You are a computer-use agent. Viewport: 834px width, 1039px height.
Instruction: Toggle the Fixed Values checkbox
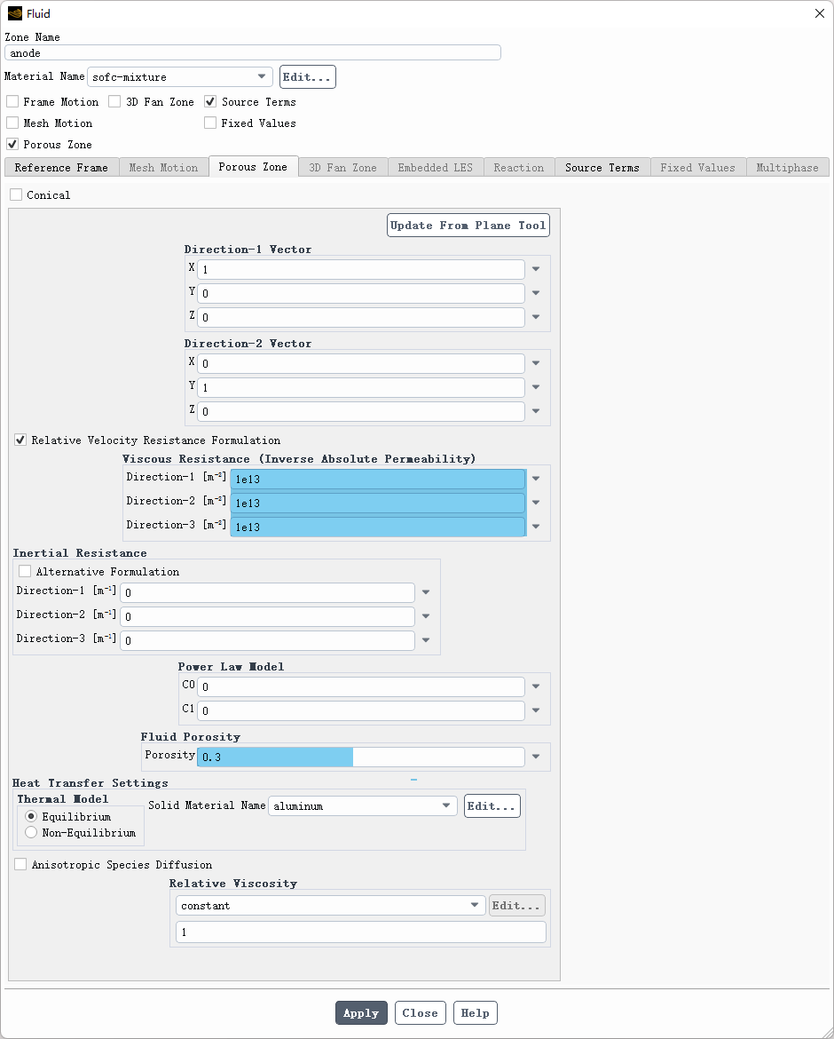pos(210,123)
